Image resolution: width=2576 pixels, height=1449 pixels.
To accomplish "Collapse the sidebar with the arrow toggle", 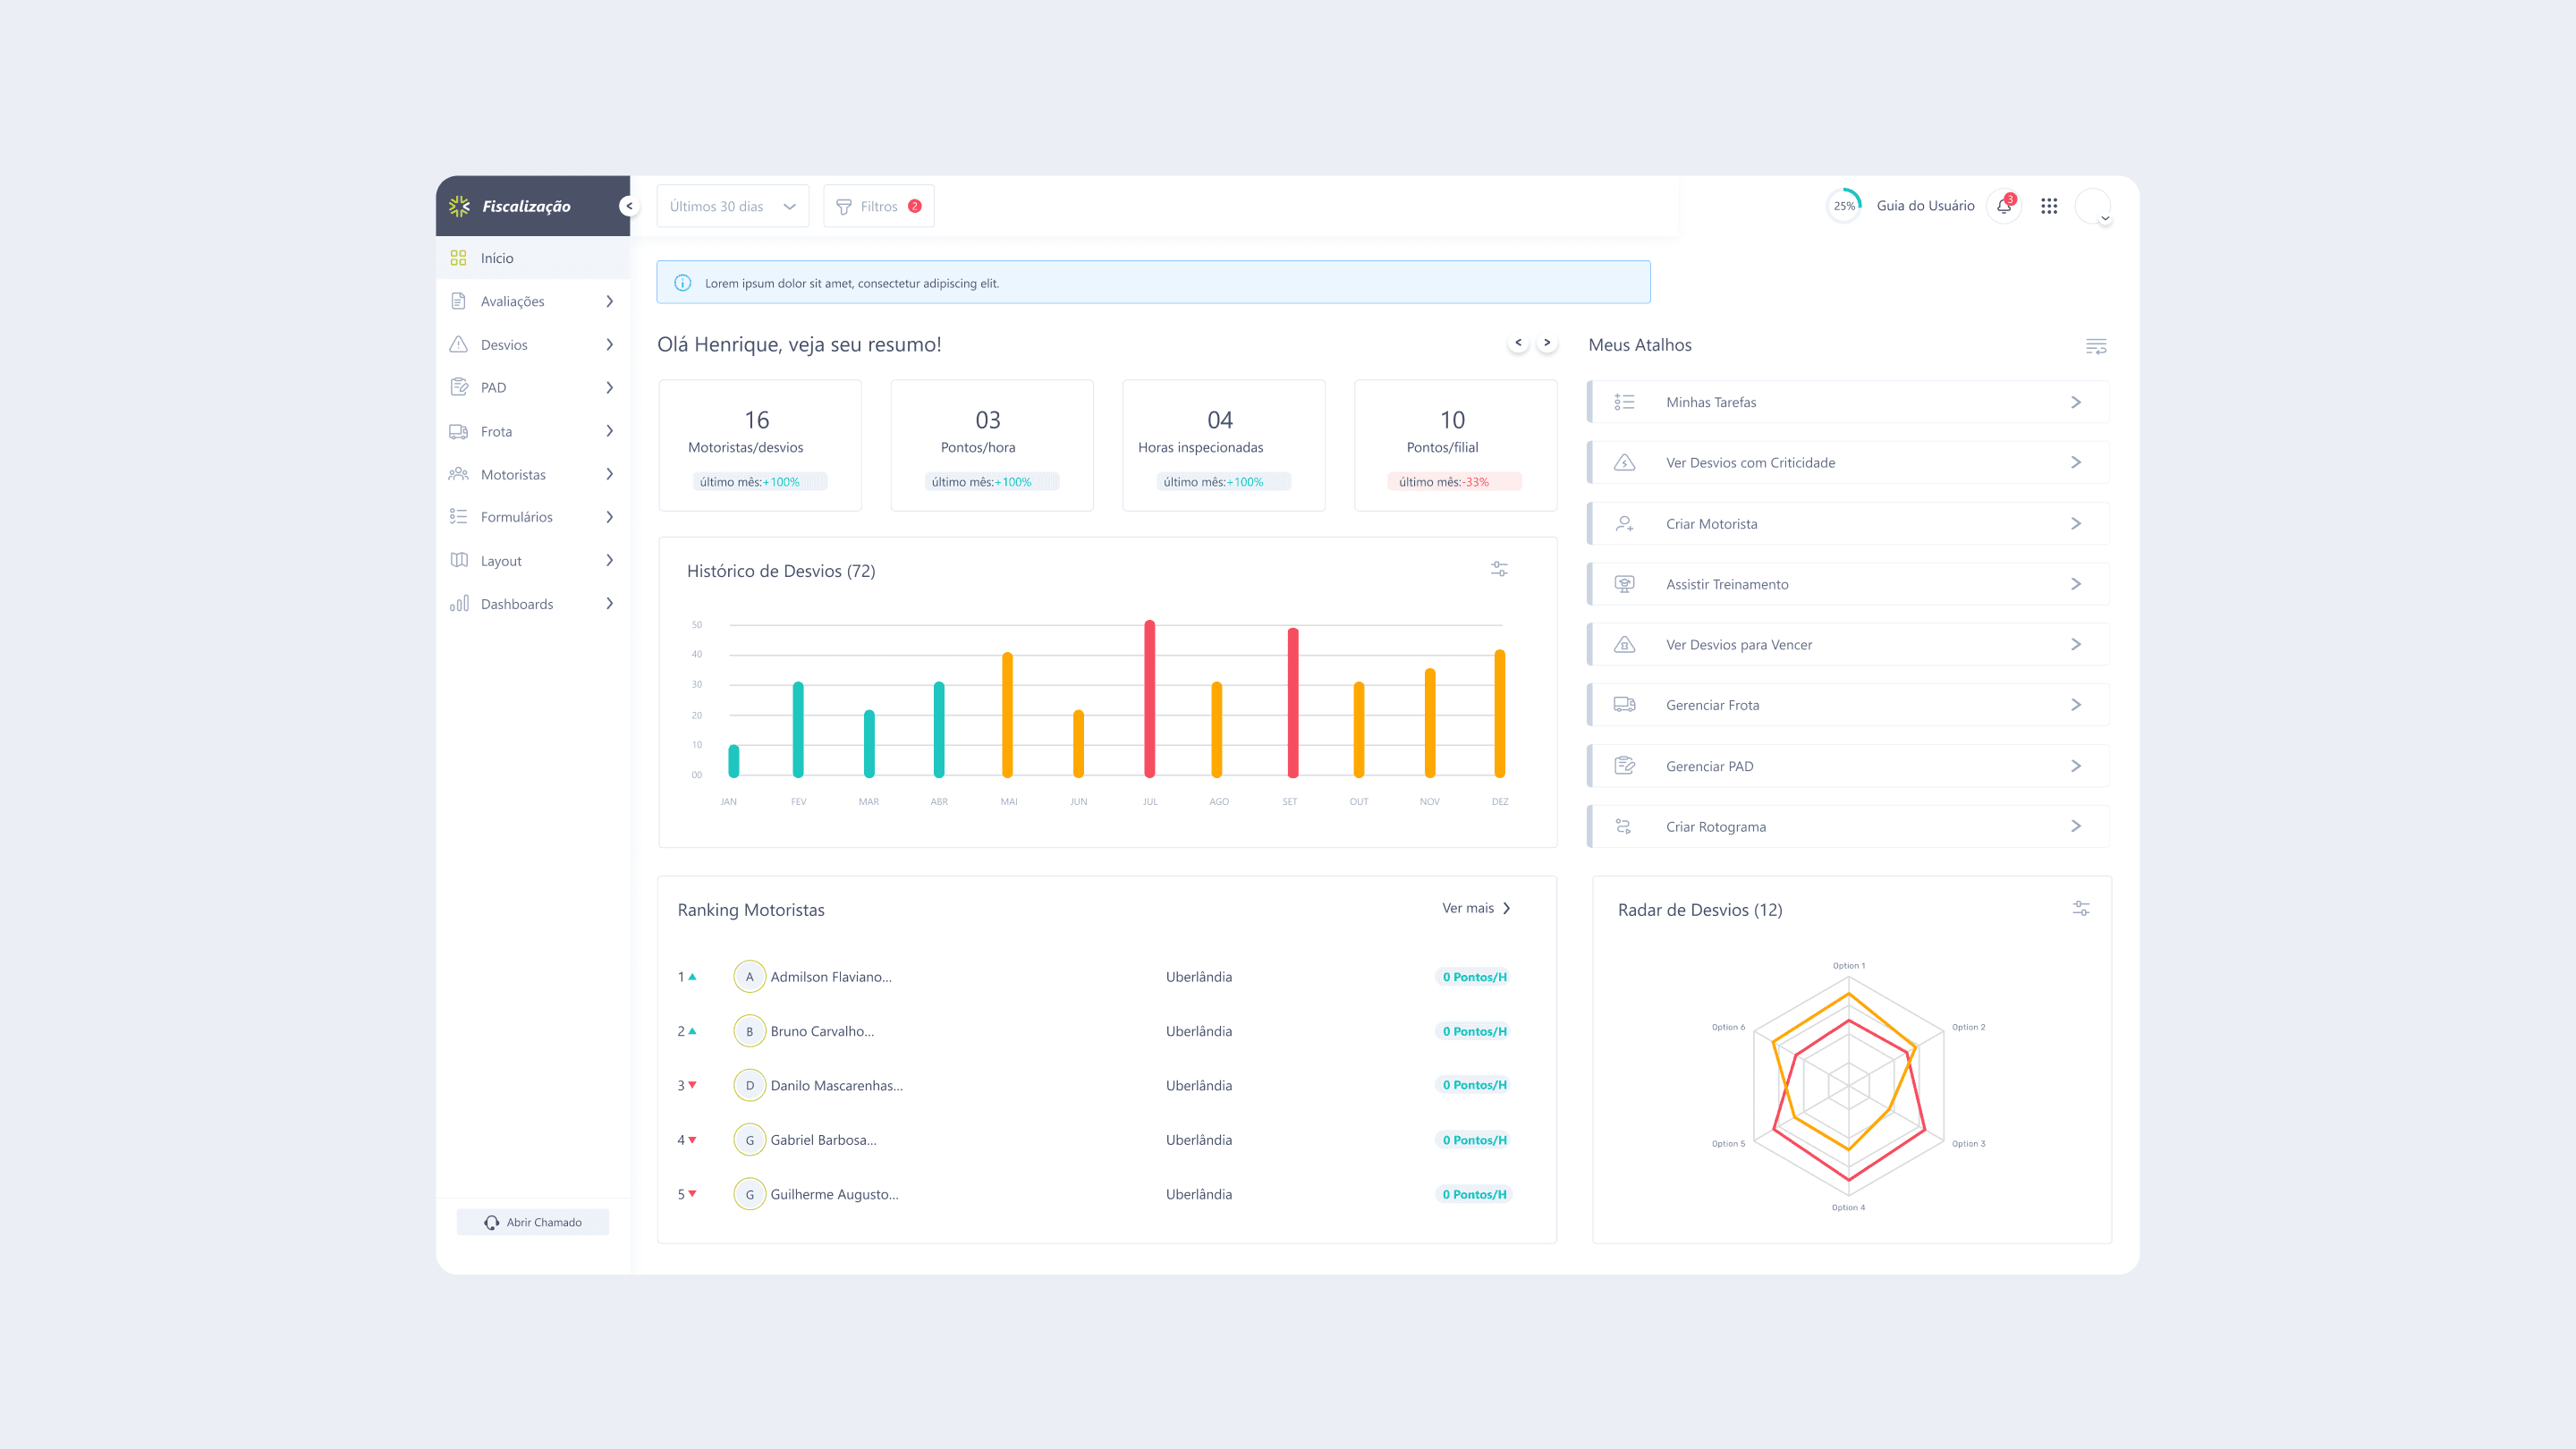I will tap(629, 206).
